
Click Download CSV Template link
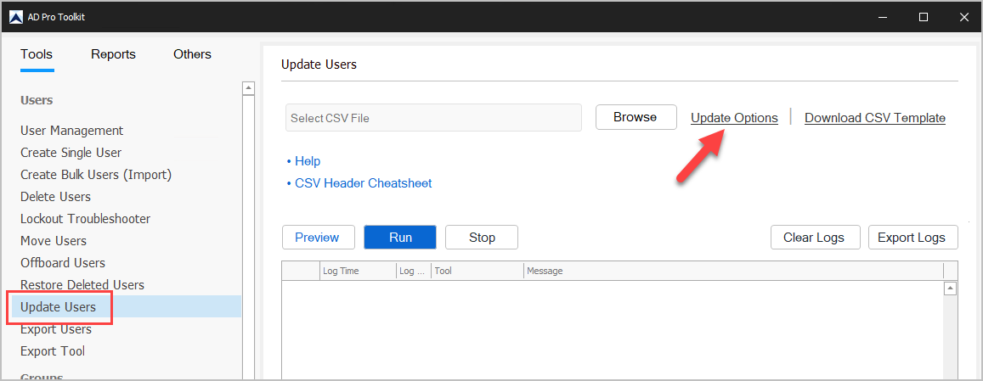[875, 118]
